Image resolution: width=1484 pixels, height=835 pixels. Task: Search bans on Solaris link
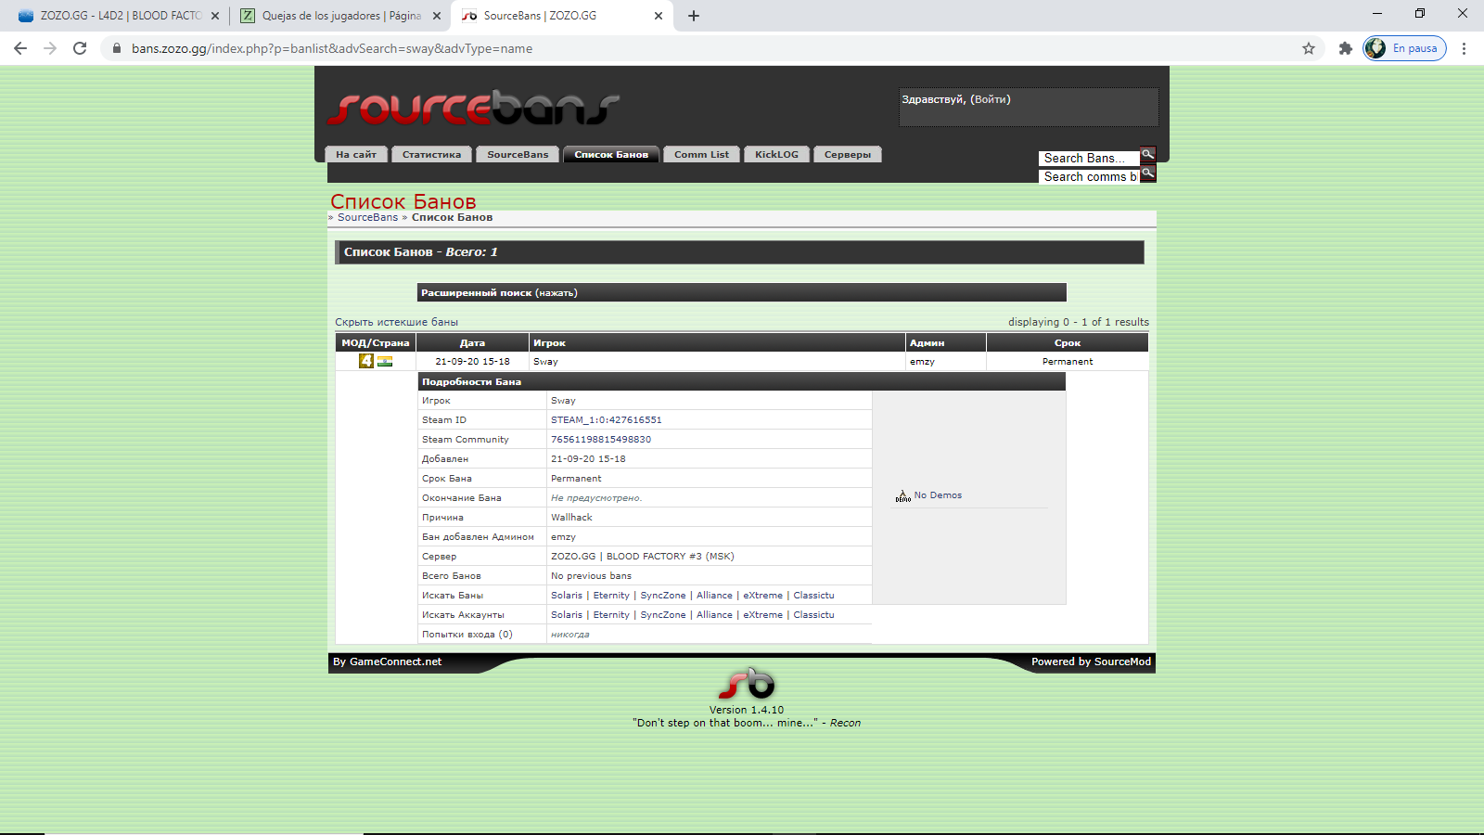(x=567, y=596)
